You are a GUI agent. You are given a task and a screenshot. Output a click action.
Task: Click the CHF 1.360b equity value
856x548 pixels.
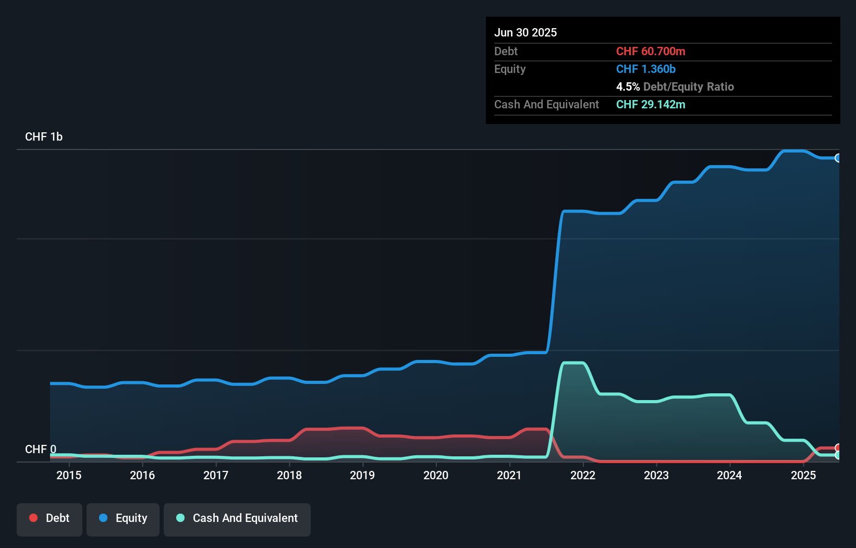click(646, 69)
